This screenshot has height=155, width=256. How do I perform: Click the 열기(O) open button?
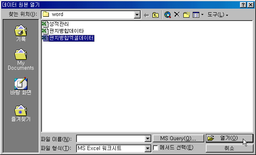click(229, 138)
